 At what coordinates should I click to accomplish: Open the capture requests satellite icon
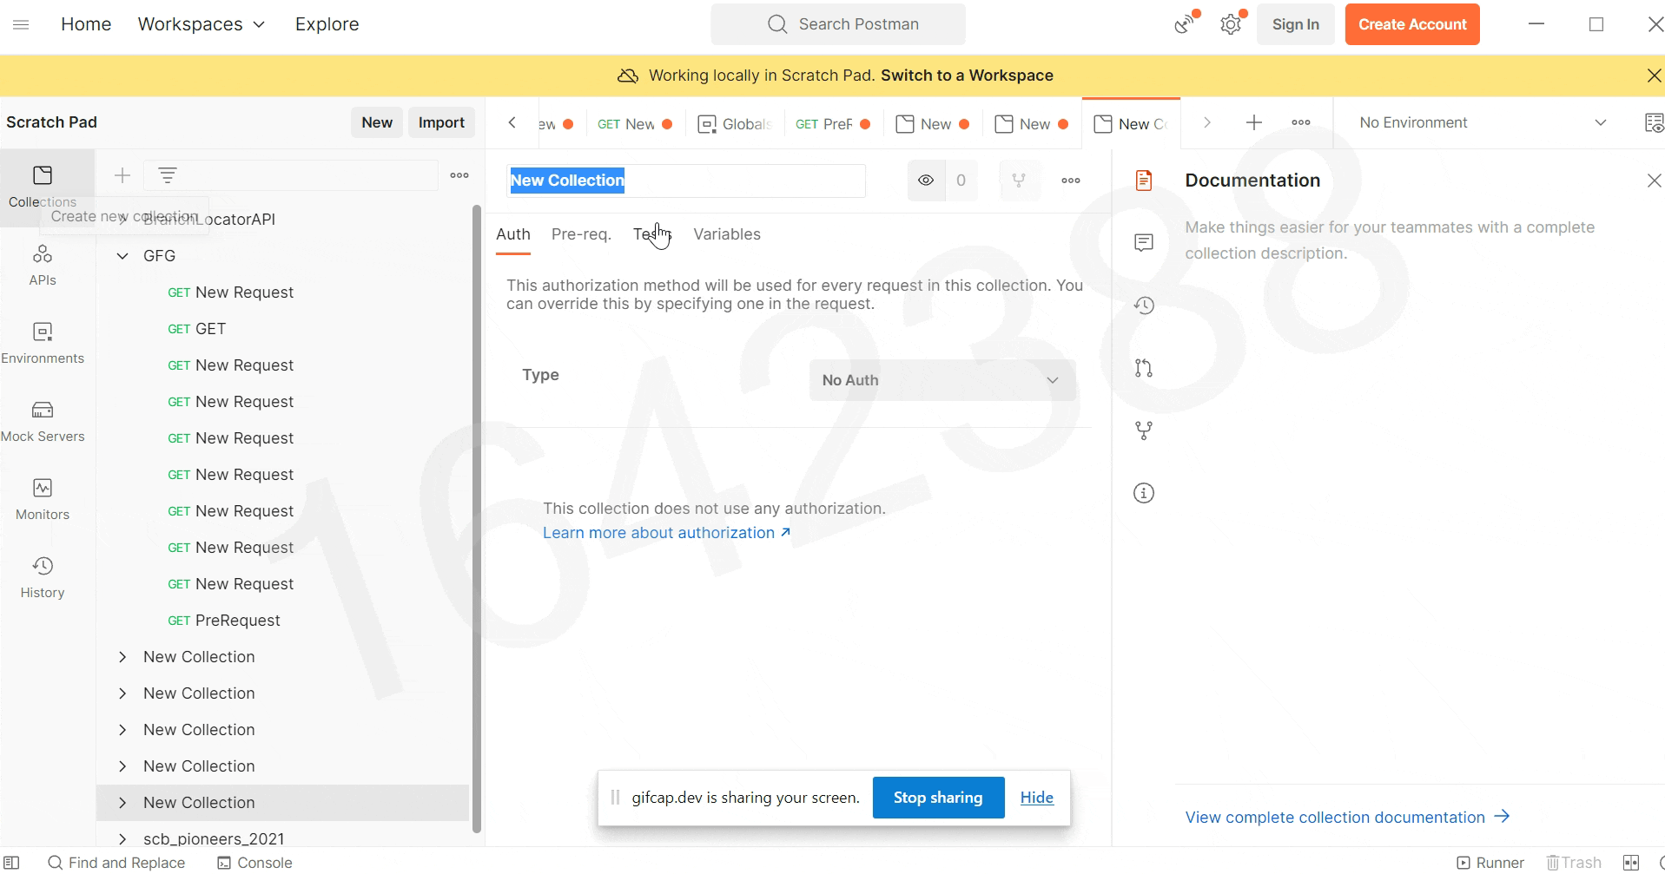coord(1184,24)
